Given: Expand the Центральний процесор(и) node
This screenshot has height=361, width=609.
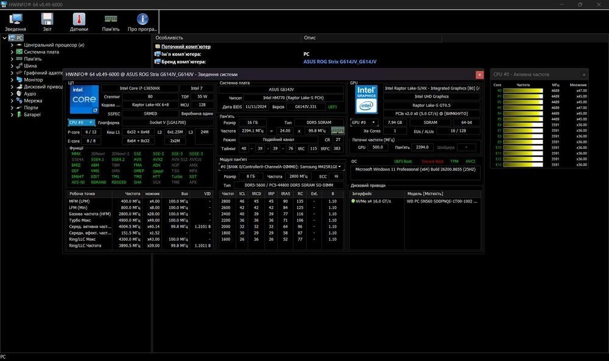Looking at the screenshot, I should pos(12,45).
